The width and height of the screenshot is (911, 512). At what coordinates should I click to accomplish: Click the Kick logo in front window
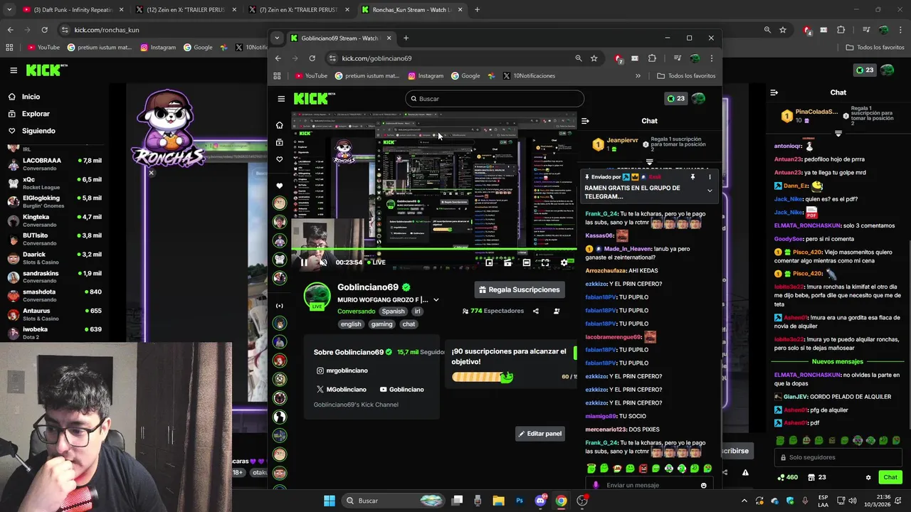(313, 99)
